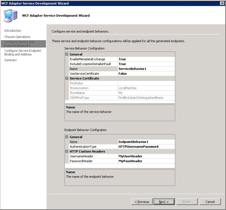Edit the MyPassHeader password value

coord(146,161)
